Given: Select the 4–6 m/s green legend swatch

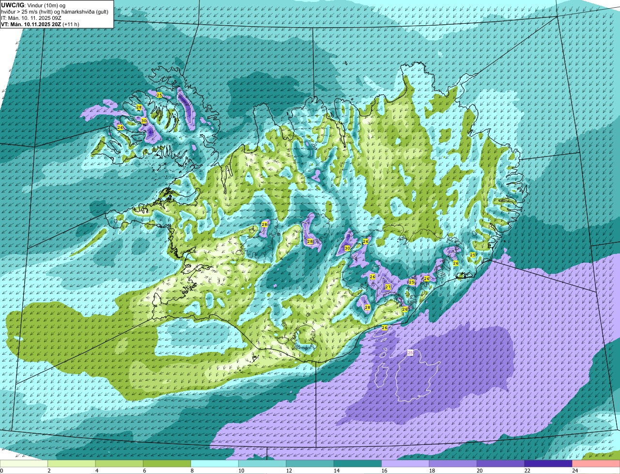Looking at the screenshot, I should click(x=120, y=463).
